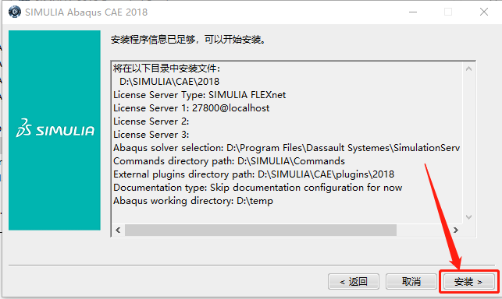Click the Commands directory path line
Image resolution: width=502 pixels, height=299 pixels.
(229, 161)
